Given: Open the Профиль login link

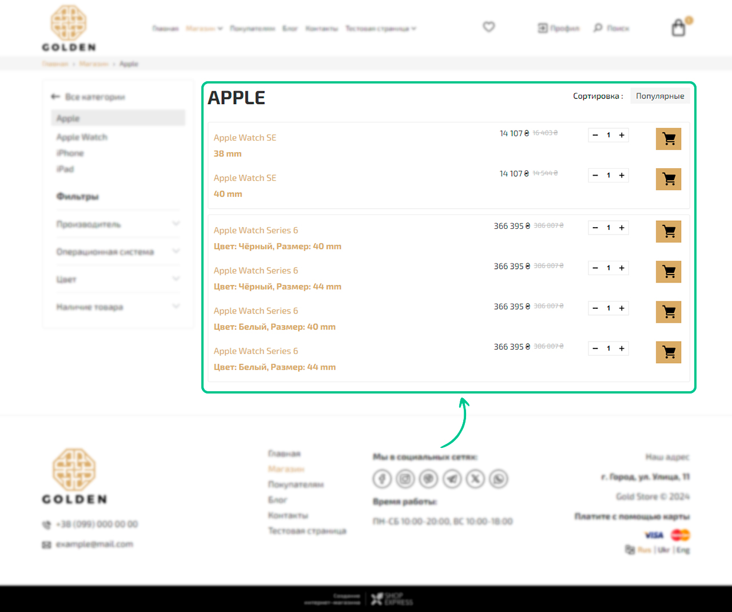Looking at the screenshot, I should pyautogui.click(x=559, y=28).
